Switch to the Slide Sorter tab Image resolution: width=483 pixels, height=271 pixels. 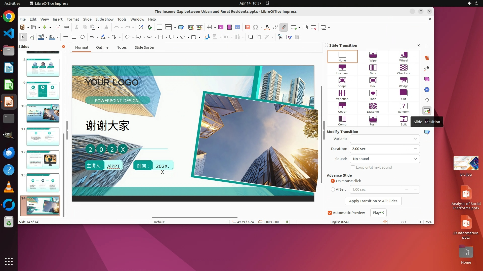[x=144, y=47]
